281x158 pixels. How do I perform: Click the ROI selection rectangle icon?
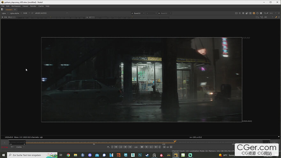pyautogui.click(x=257, y=17)
